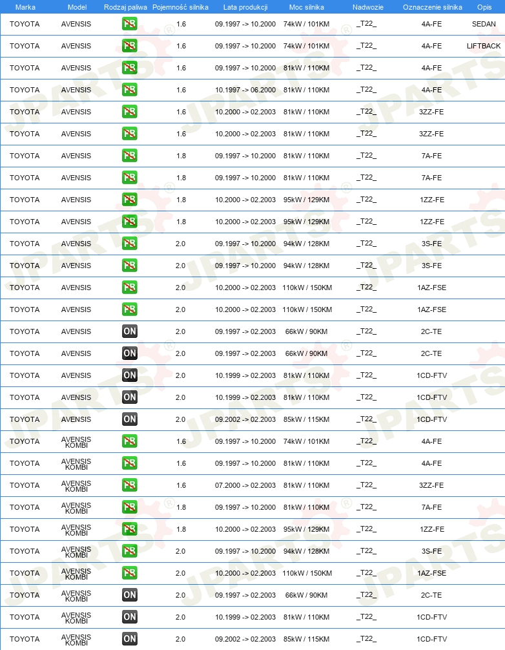Click 7A-FE in the Avensis Kombi row
This screenshot has width=505, height=650.
pos(431,507)
